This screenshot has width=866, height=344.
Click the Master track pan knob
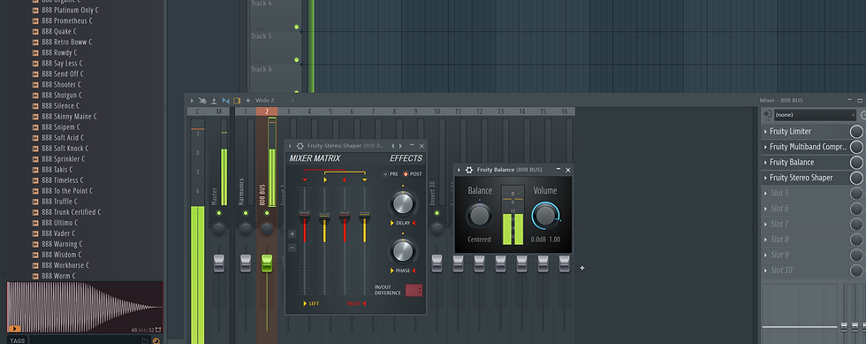click(219, 229)
